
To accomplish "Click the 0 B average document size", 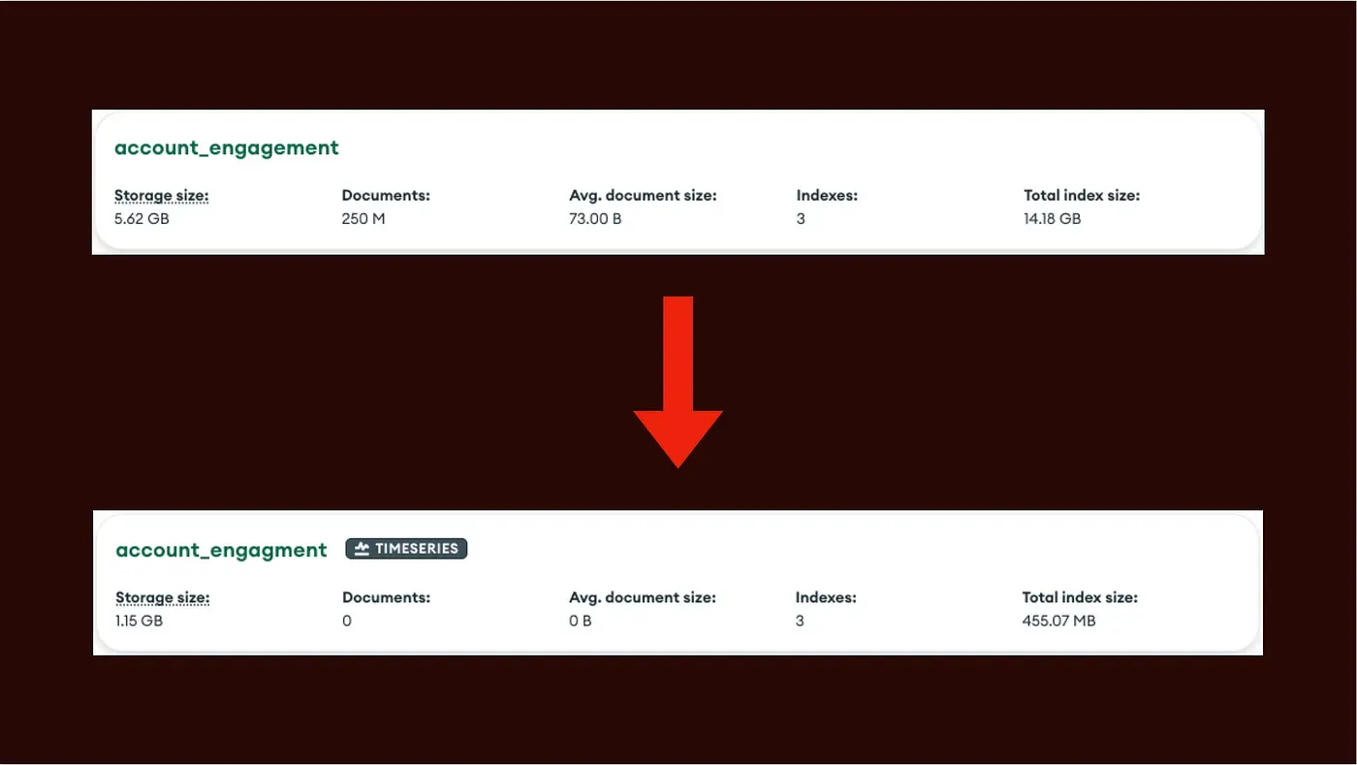I will (581, 621).
